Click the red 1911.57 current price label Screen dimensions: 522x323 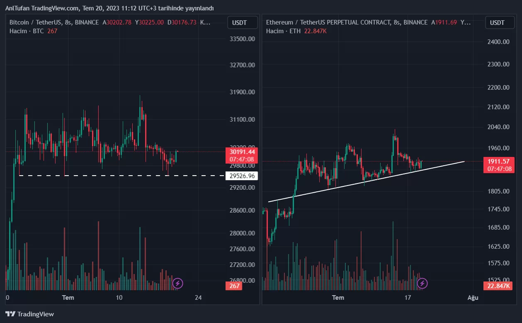click(x=499, y=161)
